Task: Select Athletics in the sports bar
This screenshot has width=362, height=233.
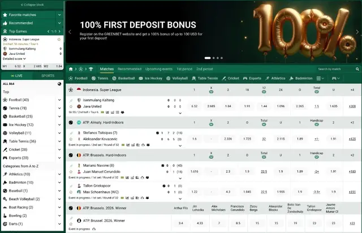Action: click(275, 78)
